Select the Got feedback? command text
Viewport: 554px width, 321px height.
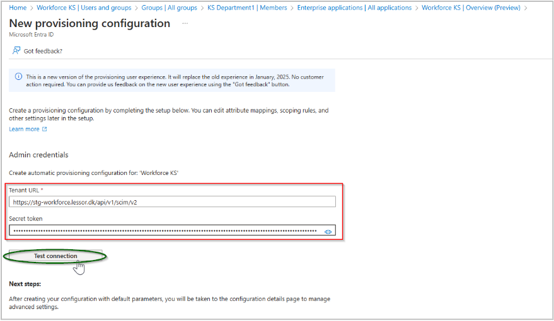pyautogui.click(x=43, y=51)
